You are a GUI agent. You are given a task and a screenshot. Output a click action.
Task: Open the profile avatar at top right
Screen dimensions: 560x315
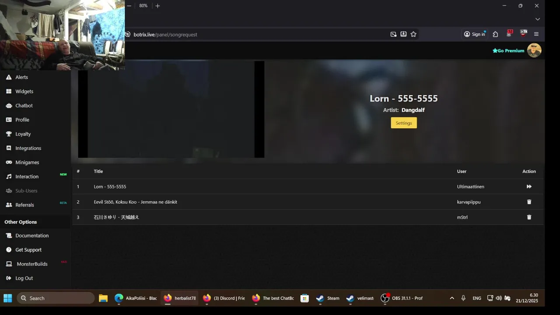[534, 50]
